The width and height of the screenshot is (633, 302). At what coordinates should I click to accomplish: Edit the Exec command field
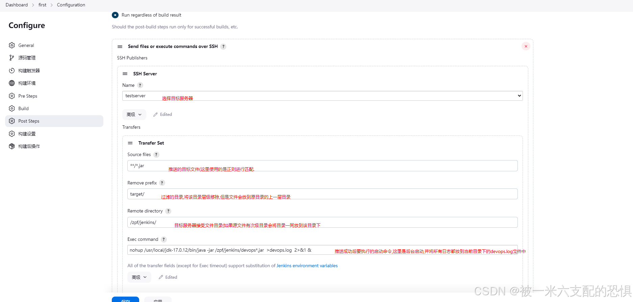pyautogui.click(x=322, y=250)
